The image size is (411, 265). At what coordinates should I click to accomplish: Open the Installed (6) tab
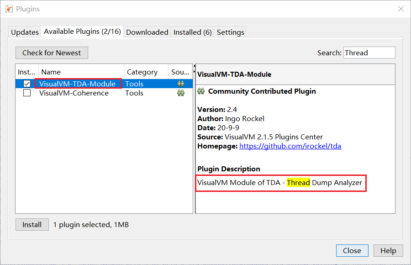[x=192, y=32]
